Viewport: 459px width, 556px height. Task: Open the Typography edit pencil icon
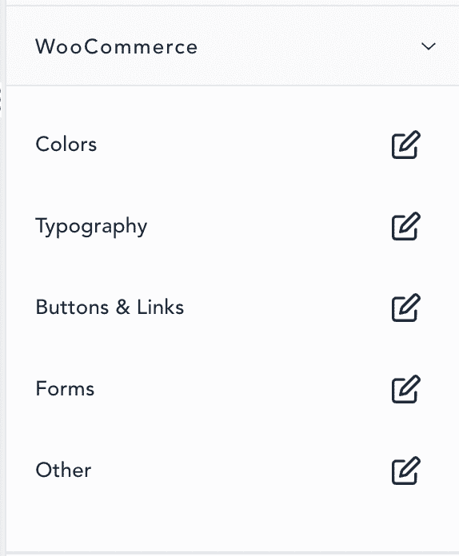click(405, 226)
